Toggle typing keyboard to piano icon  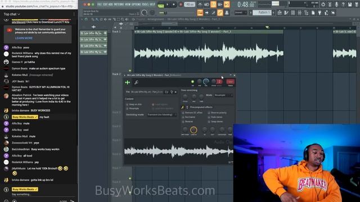[200, 13]
